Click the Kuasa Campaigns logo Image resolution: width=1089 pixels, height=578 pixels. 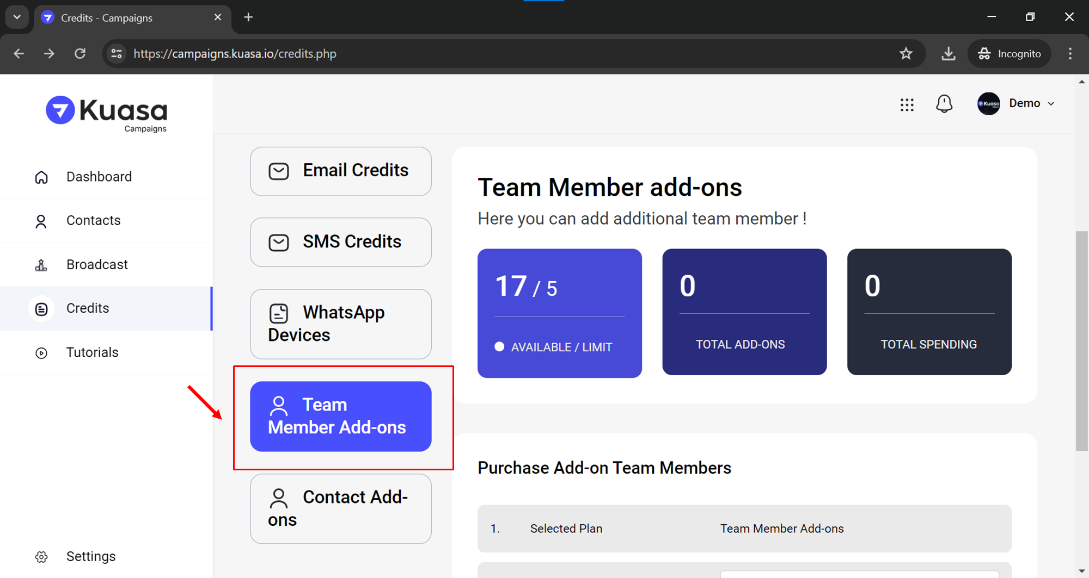click(107, 114)
